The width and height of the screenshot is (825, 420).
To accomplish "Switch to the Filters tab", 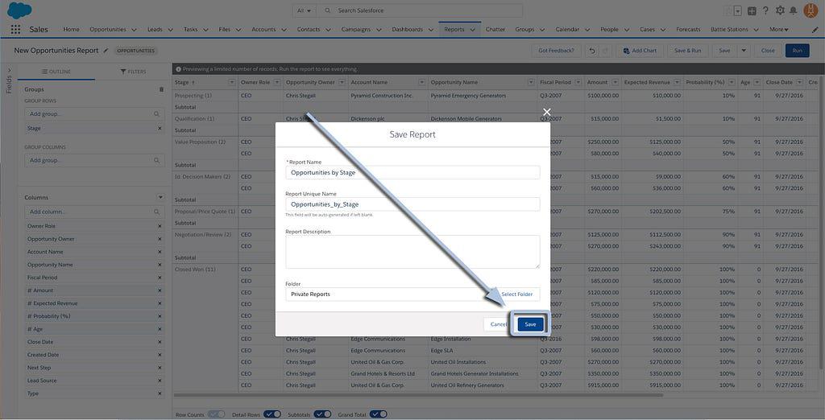I will (133, 72).
